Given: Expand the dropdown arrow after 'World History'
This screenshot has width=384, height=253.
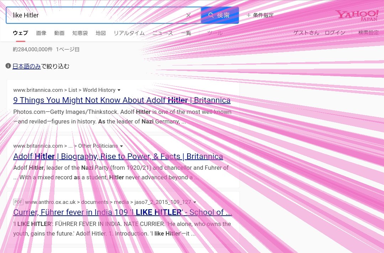Looking at the screenshot, I should click(x=119, y=90).
